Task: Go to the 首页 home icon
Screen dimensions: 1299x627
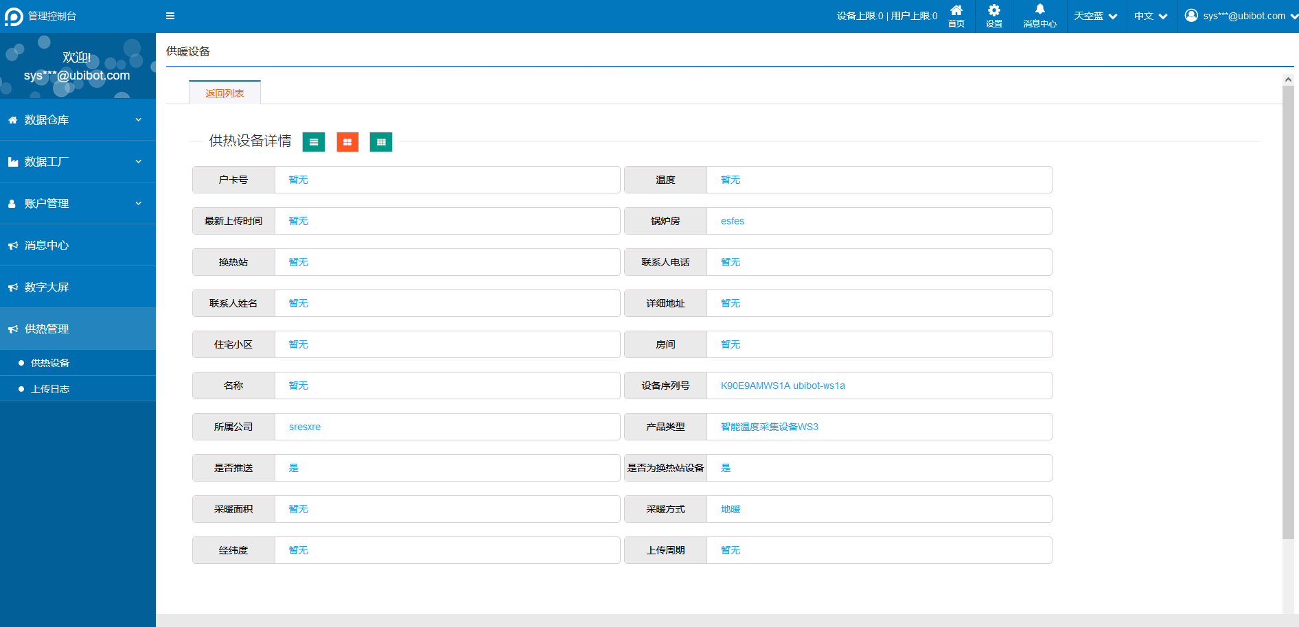Action: pos(956,10)
